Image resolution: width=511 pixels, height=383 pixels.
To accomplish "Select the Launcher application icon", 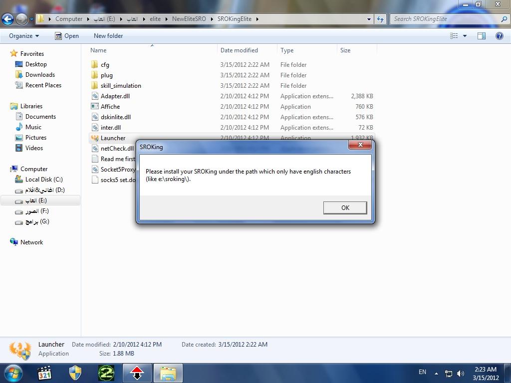I will (94, 138).
